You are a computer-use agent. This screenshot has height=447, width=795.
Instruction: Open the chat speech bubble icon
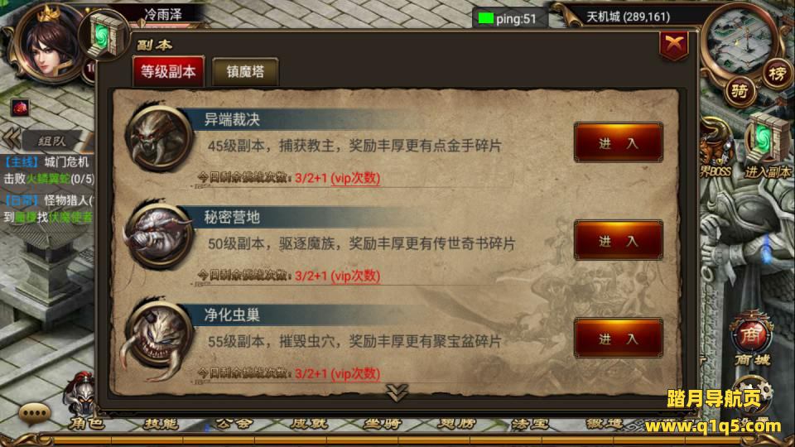[35, 414]
